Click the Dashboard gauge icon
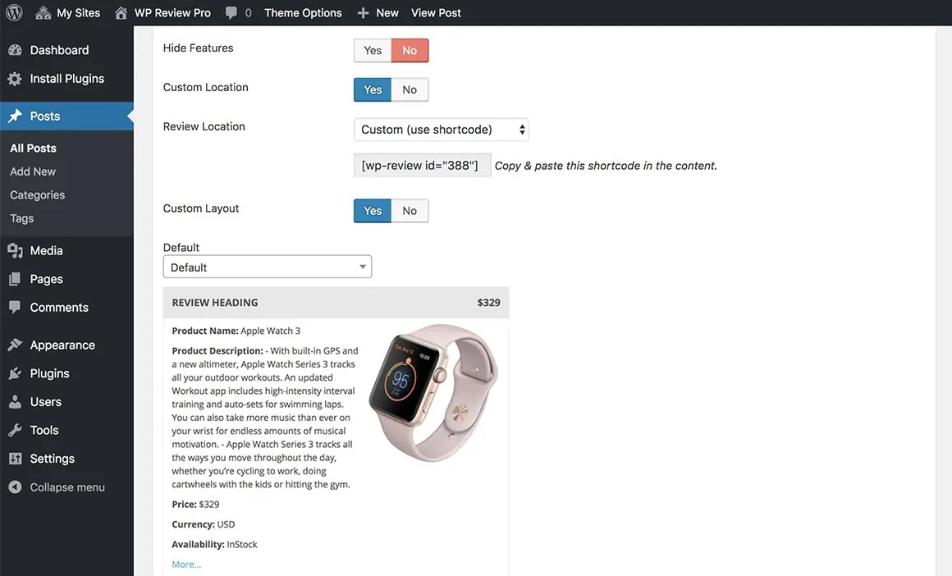 point(15,50)
